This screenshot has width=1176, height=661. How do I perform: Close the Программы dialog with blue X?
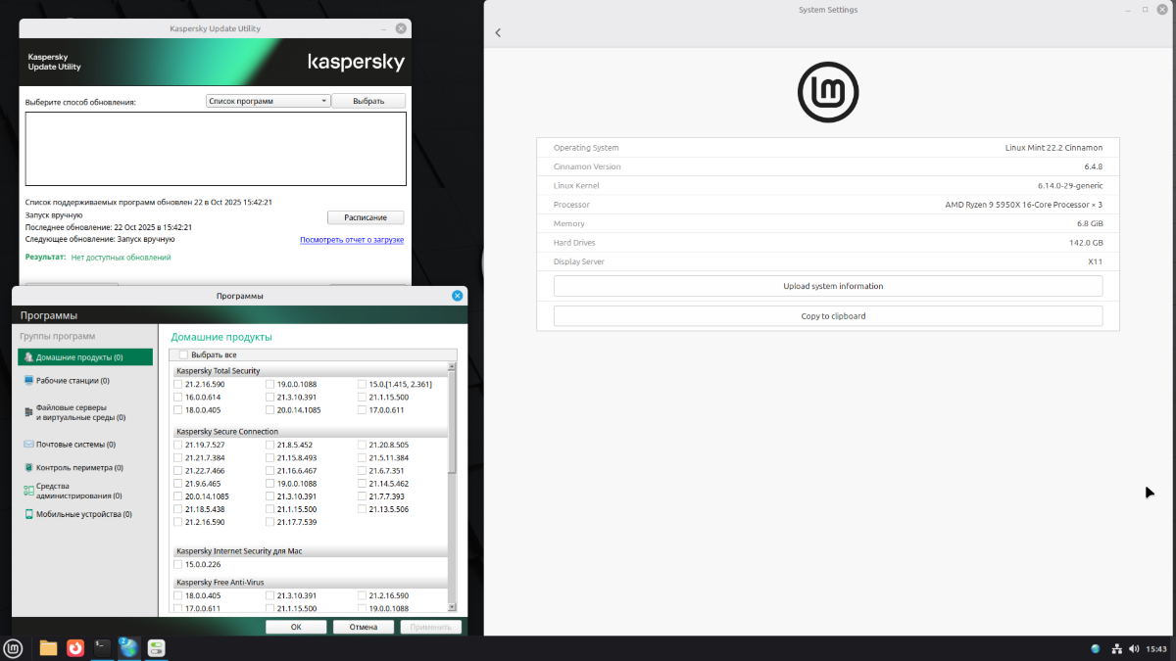pos(458,296)
